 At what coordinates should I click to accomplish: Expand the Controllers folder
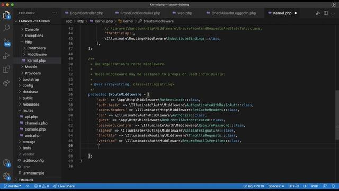coord(36,48)
